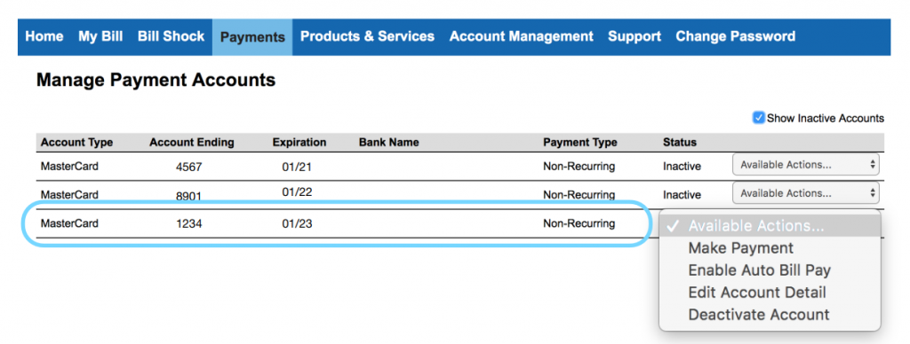Choose Deactivate Account option
The width and height of the screenshot is (910, 344).
759,315
